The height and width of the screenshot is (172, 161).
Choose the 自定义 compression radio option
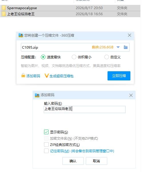pos(107,57)
